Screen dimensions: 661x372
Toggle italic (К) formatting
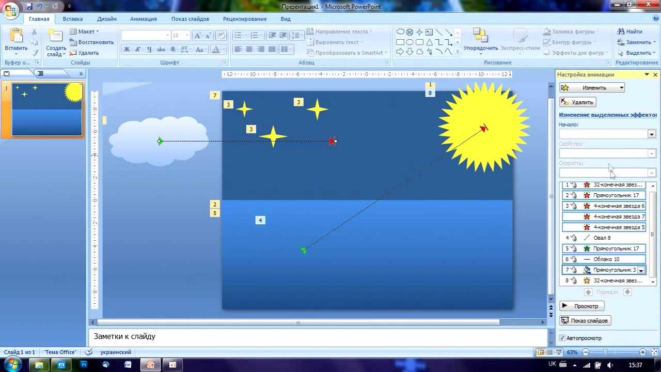138,50
